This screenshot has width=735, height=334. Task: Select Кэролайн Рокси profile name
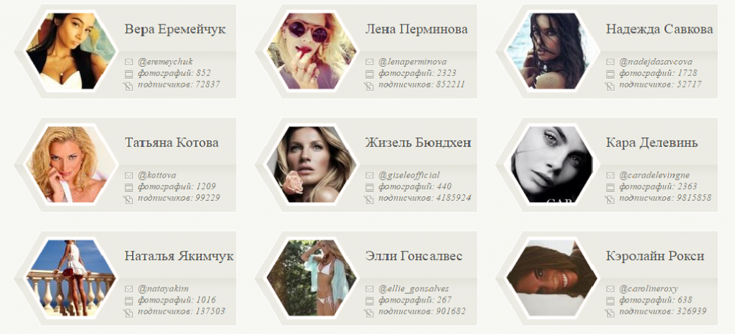[x=655, y=257]
